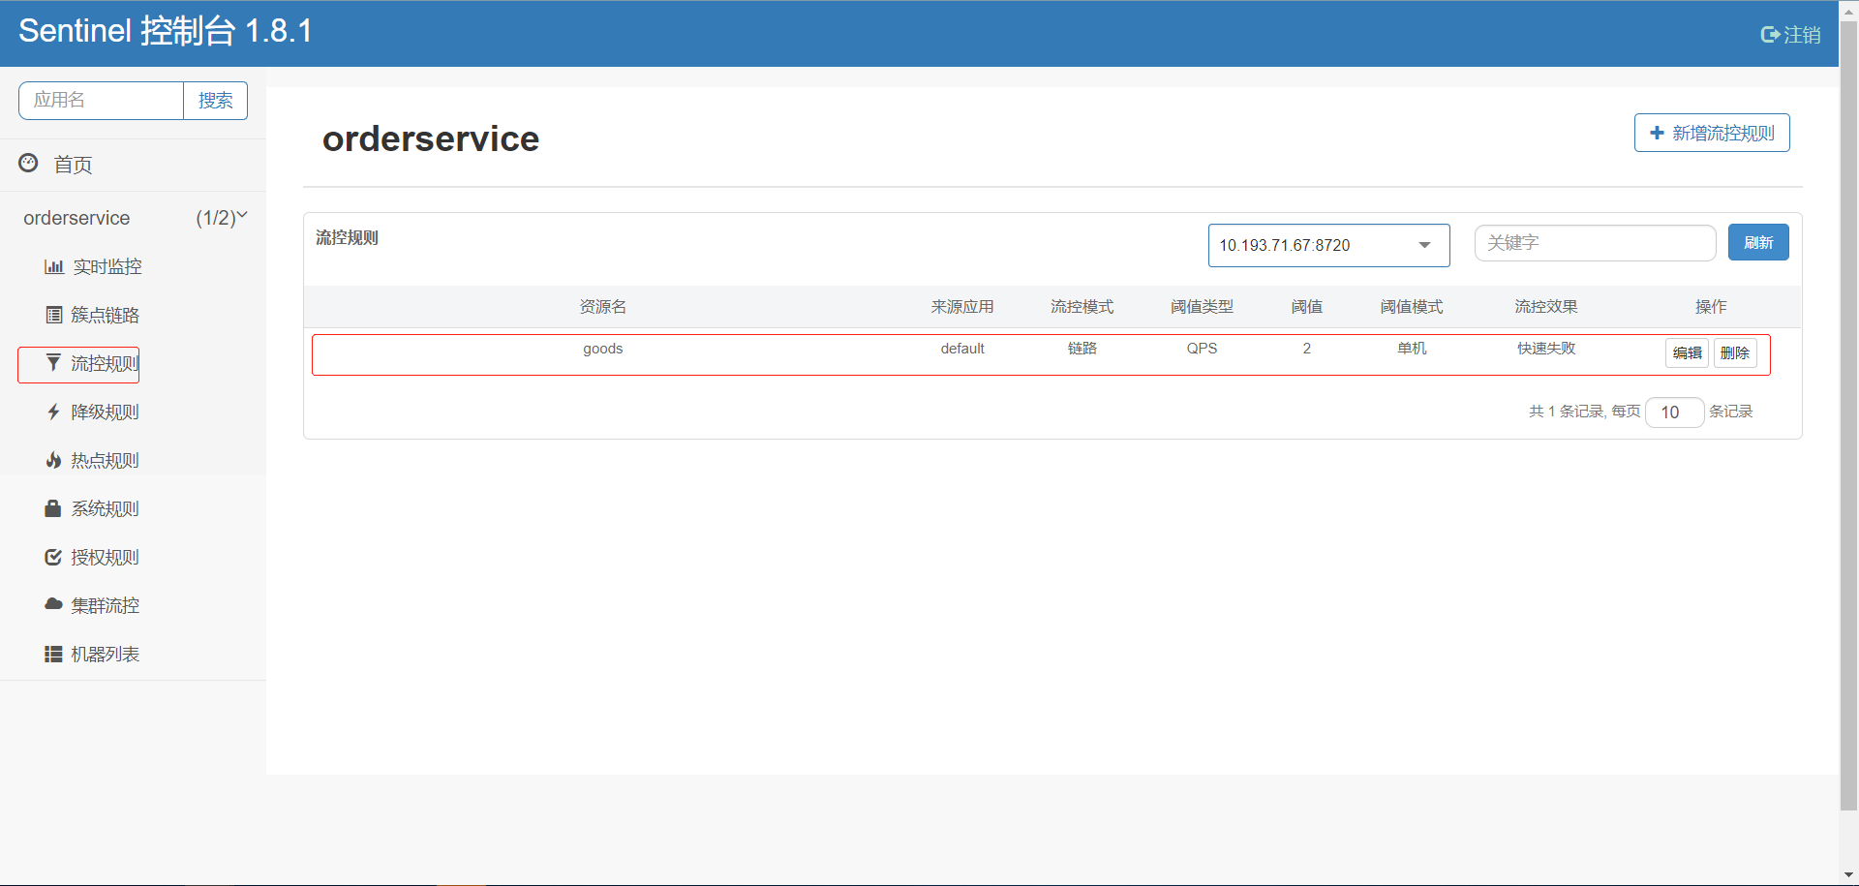Collapse the orderservice app menu chevron
This screenshot has width=1859, height=886.
tap(242, 216)
